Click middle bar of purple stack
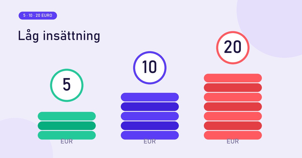The height and width of the screenshot is (158, 302). [150, 116]
